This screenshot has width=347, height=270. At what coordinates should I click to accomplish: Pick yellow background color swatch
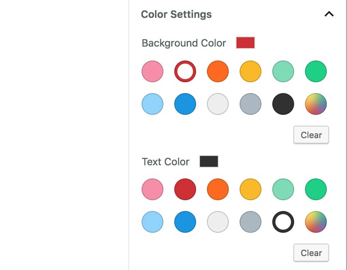(250, 71)
